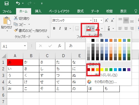The image size is (139, 105).
Task: Click the 貼り付け paste clipboard icon
Action: pos(7,21)
